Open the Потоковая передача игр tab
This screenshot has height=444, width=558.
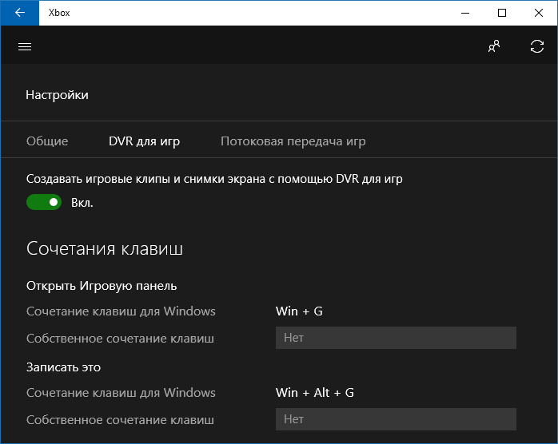(x=293, y=141)
